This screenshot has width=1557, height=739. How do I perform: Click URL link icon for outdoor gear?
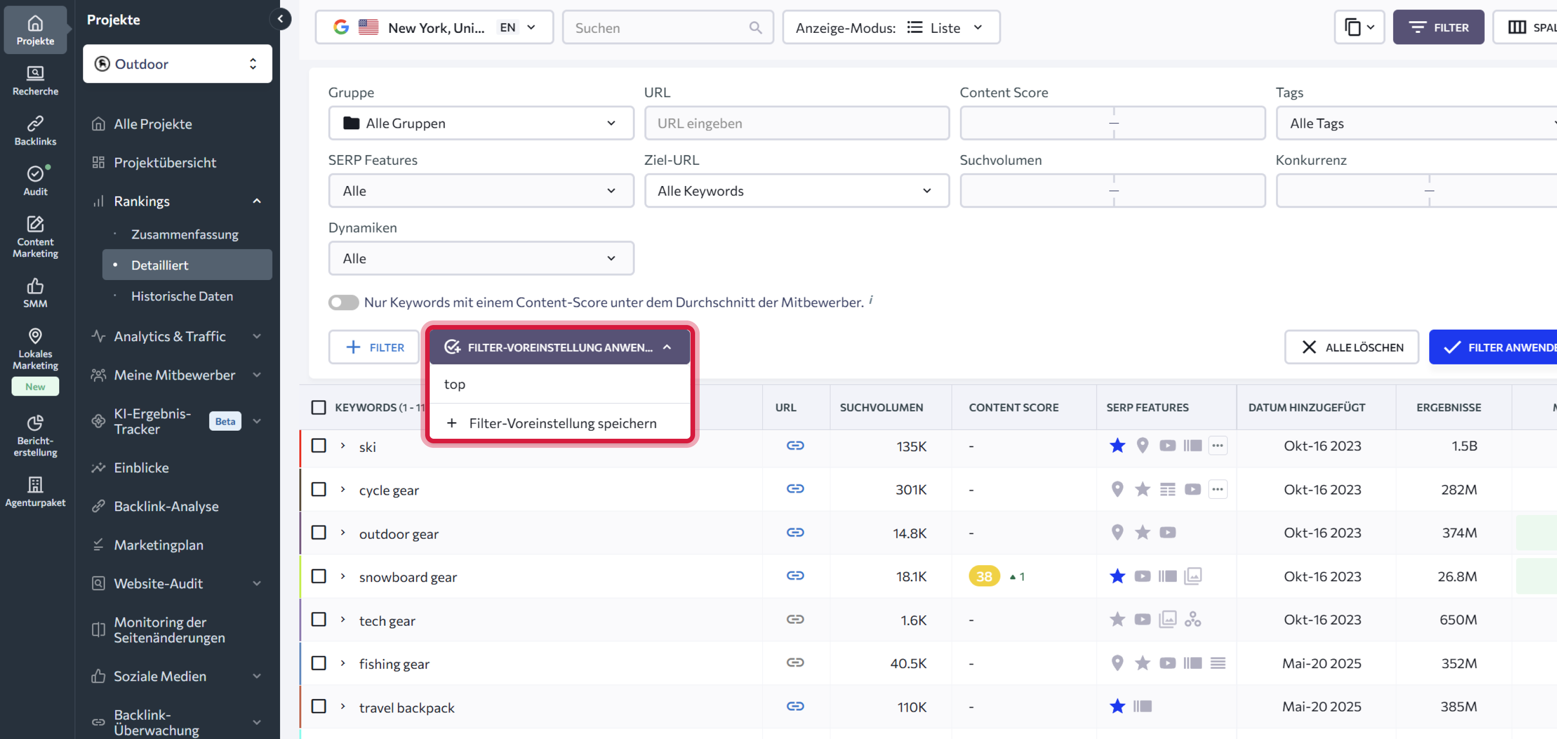tap(795, 532)
